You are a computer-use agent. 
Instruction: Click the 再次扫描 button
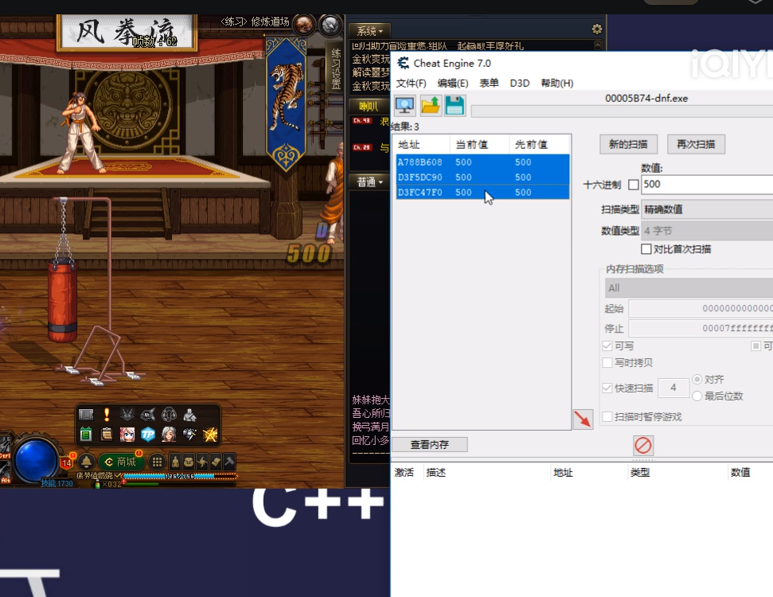(696, 144)
